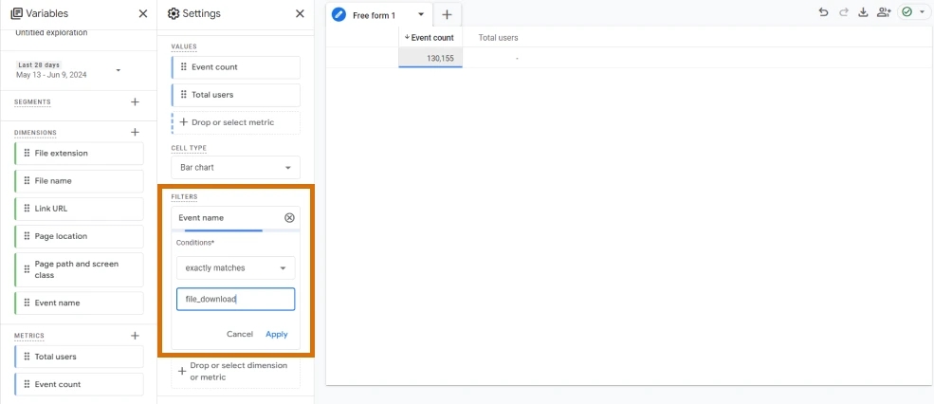Select File extension dimension

point(79,153)
